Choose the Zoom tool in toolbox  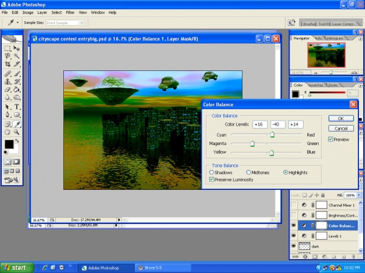(16, 132)
